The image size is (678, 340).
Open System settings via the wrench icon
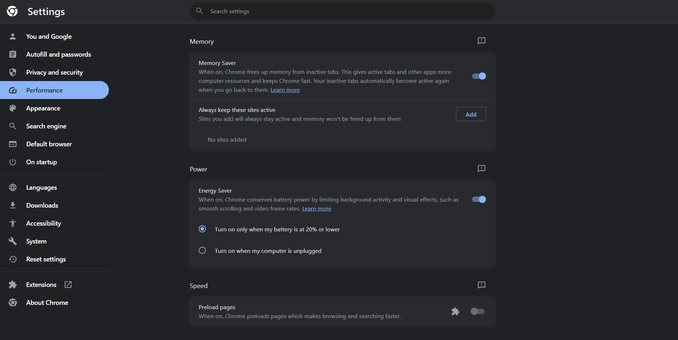click(x=13, y=241)
